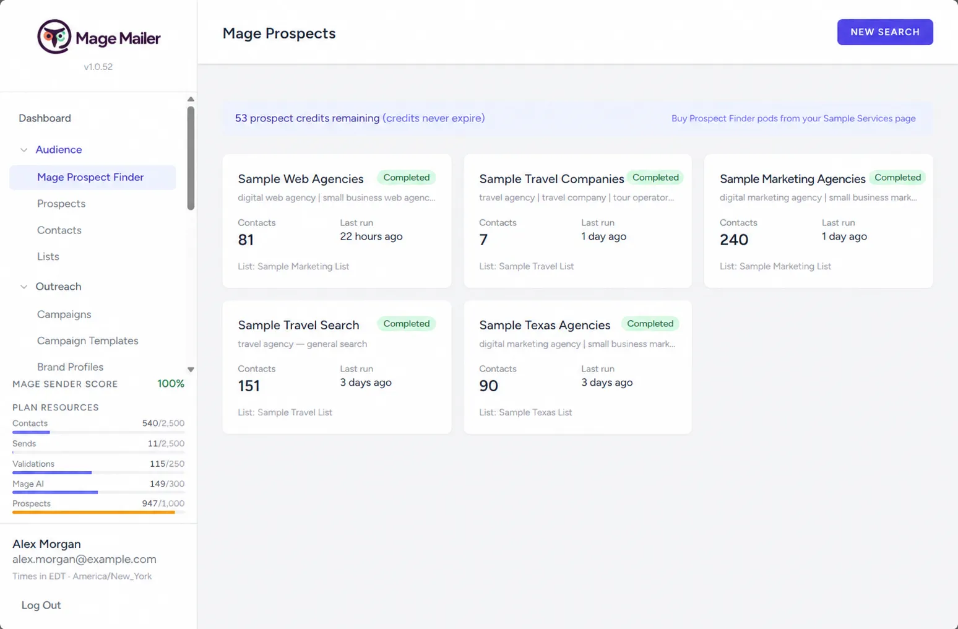Open the Dashboard menu item
The height and width of the screenshot is (629, 958).
(x=45, y=118)
